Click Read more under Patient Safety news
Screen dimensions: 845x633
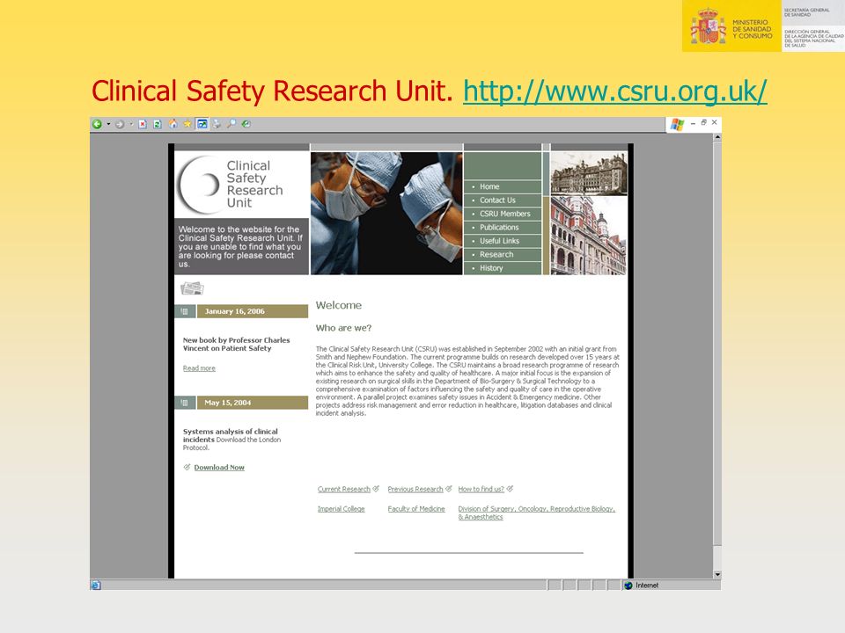coord(199,368)
